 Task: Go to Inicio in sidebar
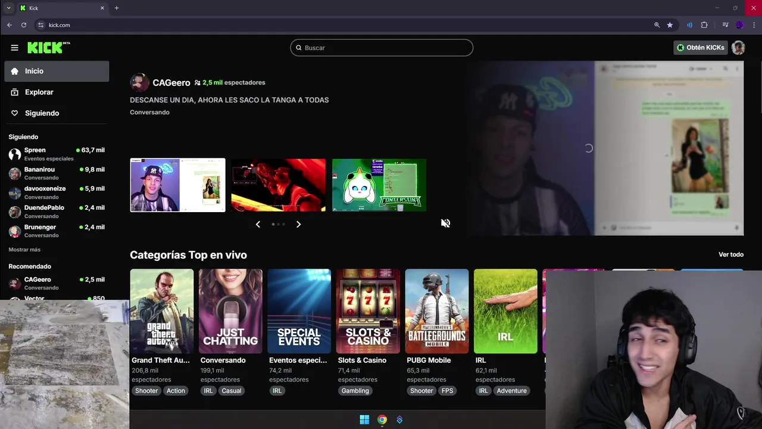[57, 71]
